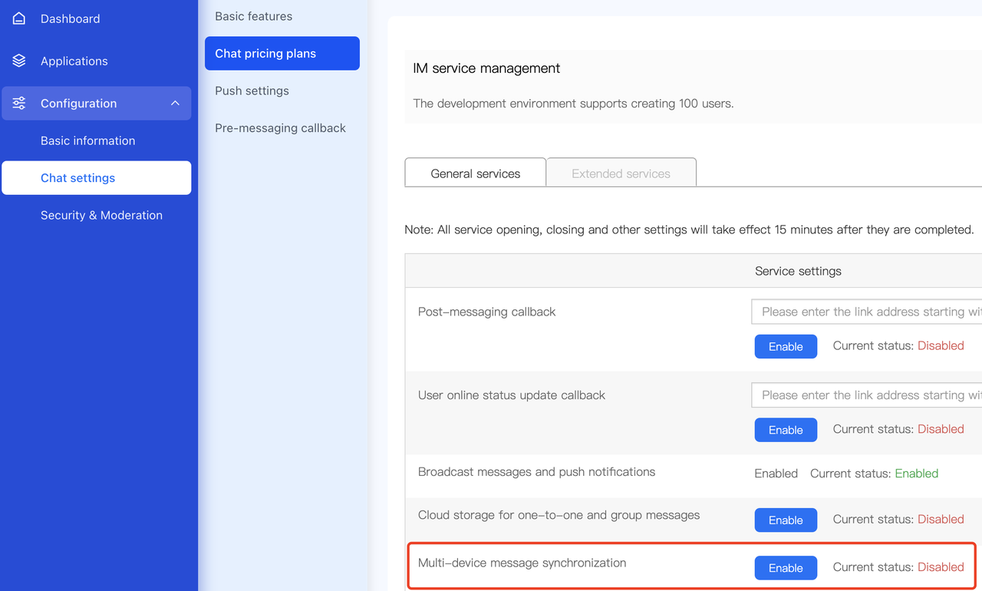The height and width of the screenshot is (591, 982).
Task: Focus the Post-messaging callback link field
Action: [867, 312]
